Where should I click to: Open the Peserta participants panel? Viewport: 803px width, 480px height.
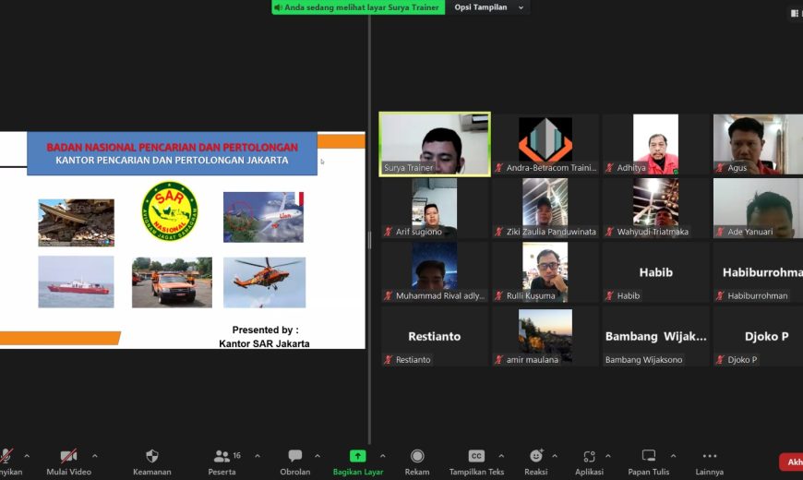point(222,456)
